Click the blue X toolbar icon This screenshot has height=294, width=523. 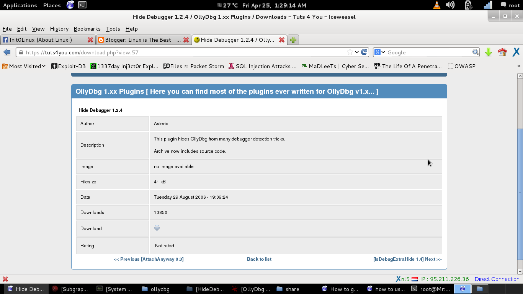(x=516, y=52)
